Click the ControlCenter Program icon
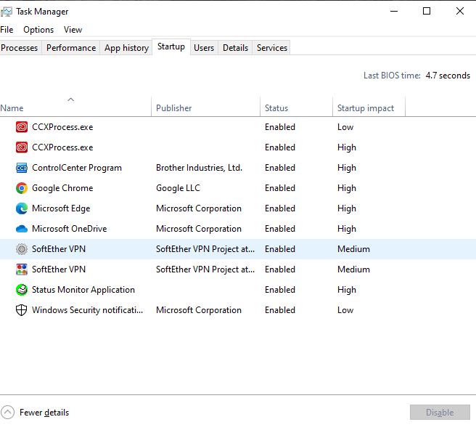The image size is (476, 430). point(22,168)
